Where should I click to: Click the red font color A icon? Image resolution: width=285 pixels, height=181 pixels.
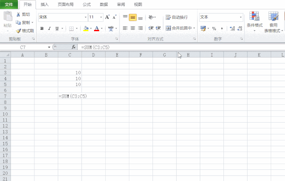point(97,29)
